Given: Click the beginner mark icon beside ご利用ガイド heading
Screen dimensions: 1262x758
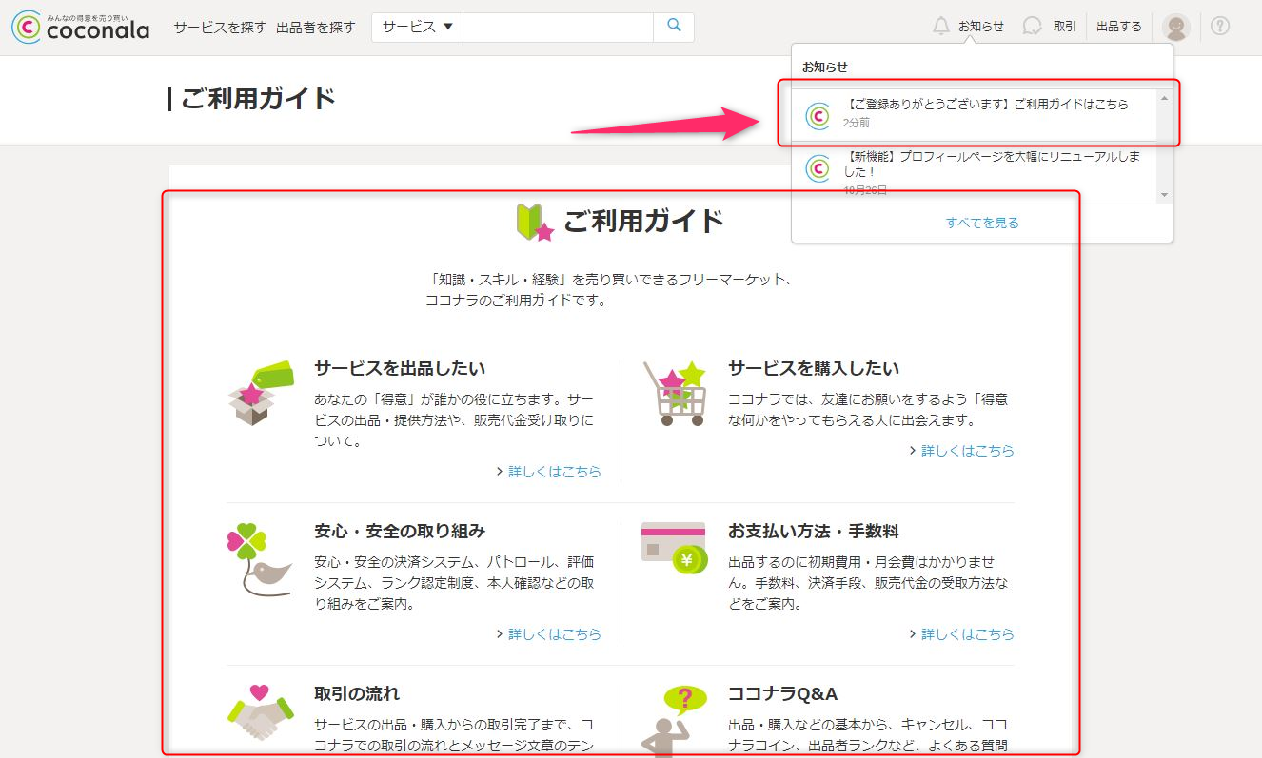Looking at the screenshot, I should coord(535,222).
